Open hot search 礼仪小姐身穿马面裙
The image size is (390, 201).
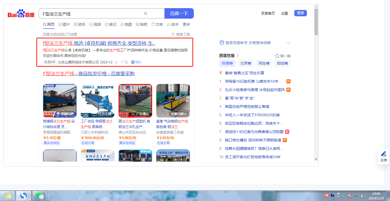click(255, 90)
